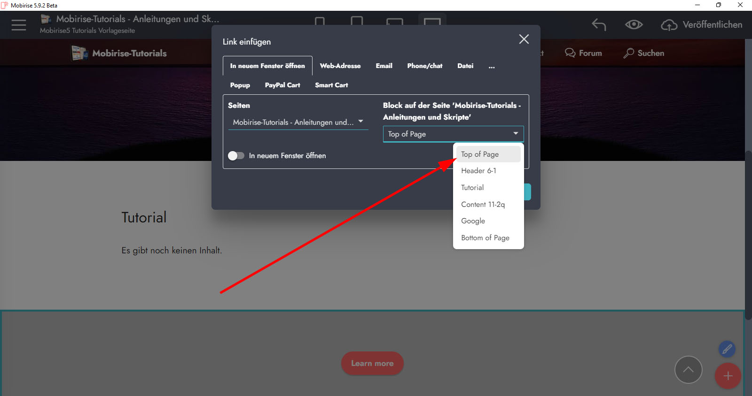
Task: Switch to the Phone/chat tab
Action: coord(425,66)
